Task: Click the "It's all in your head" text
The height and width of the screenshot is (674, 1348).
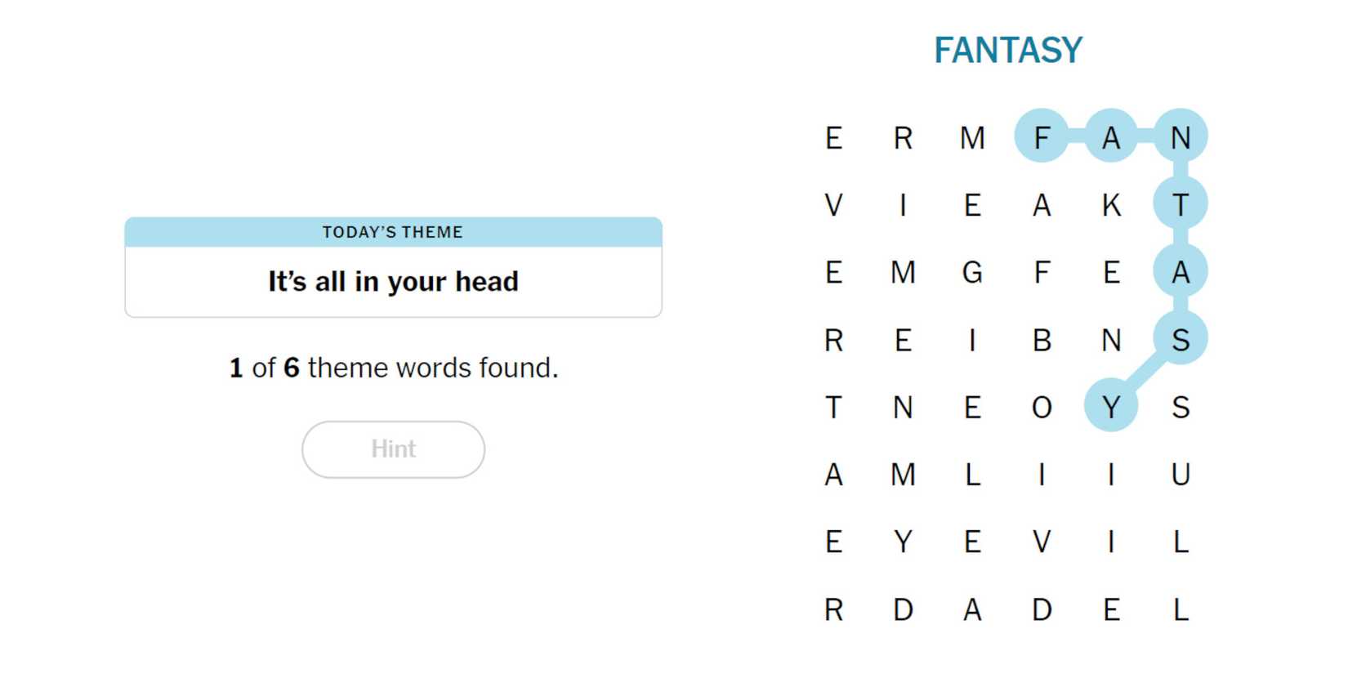Action: coord(393,282)
